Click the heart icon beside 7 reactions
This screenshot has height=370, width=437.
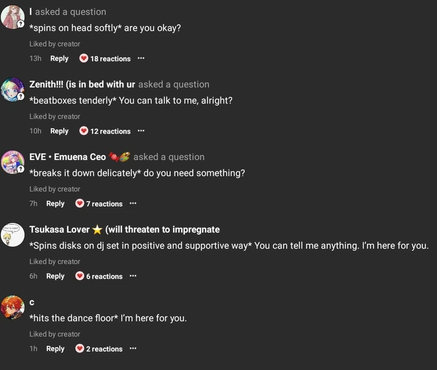point(80,204)
